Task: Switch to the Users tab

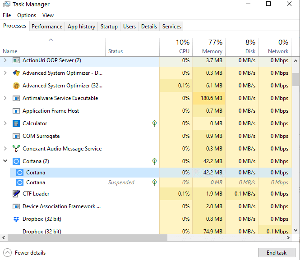Action: (129, 27)
